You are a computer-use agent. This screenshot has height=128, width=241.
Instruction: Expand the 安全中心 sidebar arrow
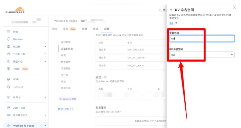45,61
